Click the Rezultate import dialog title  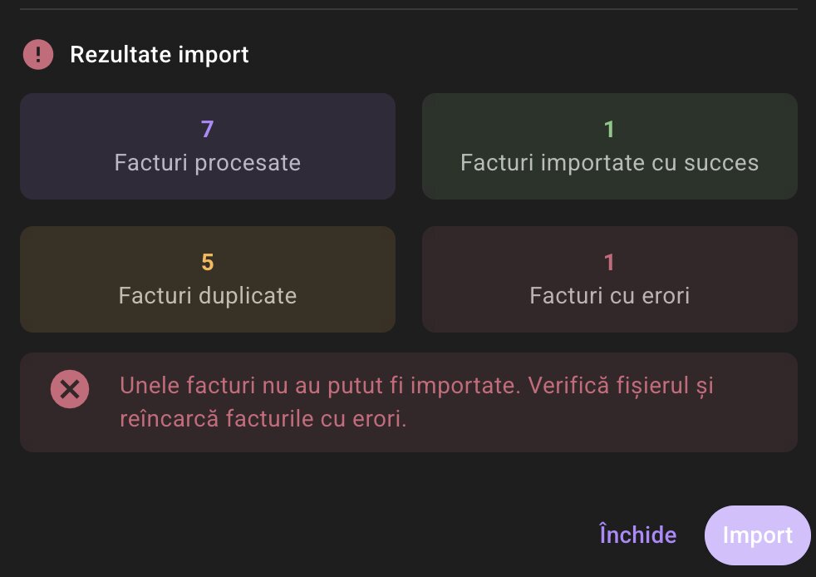point(160,54)
